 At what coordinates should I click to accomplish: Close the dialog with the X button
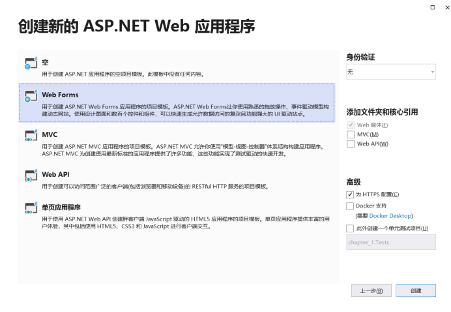447,7
